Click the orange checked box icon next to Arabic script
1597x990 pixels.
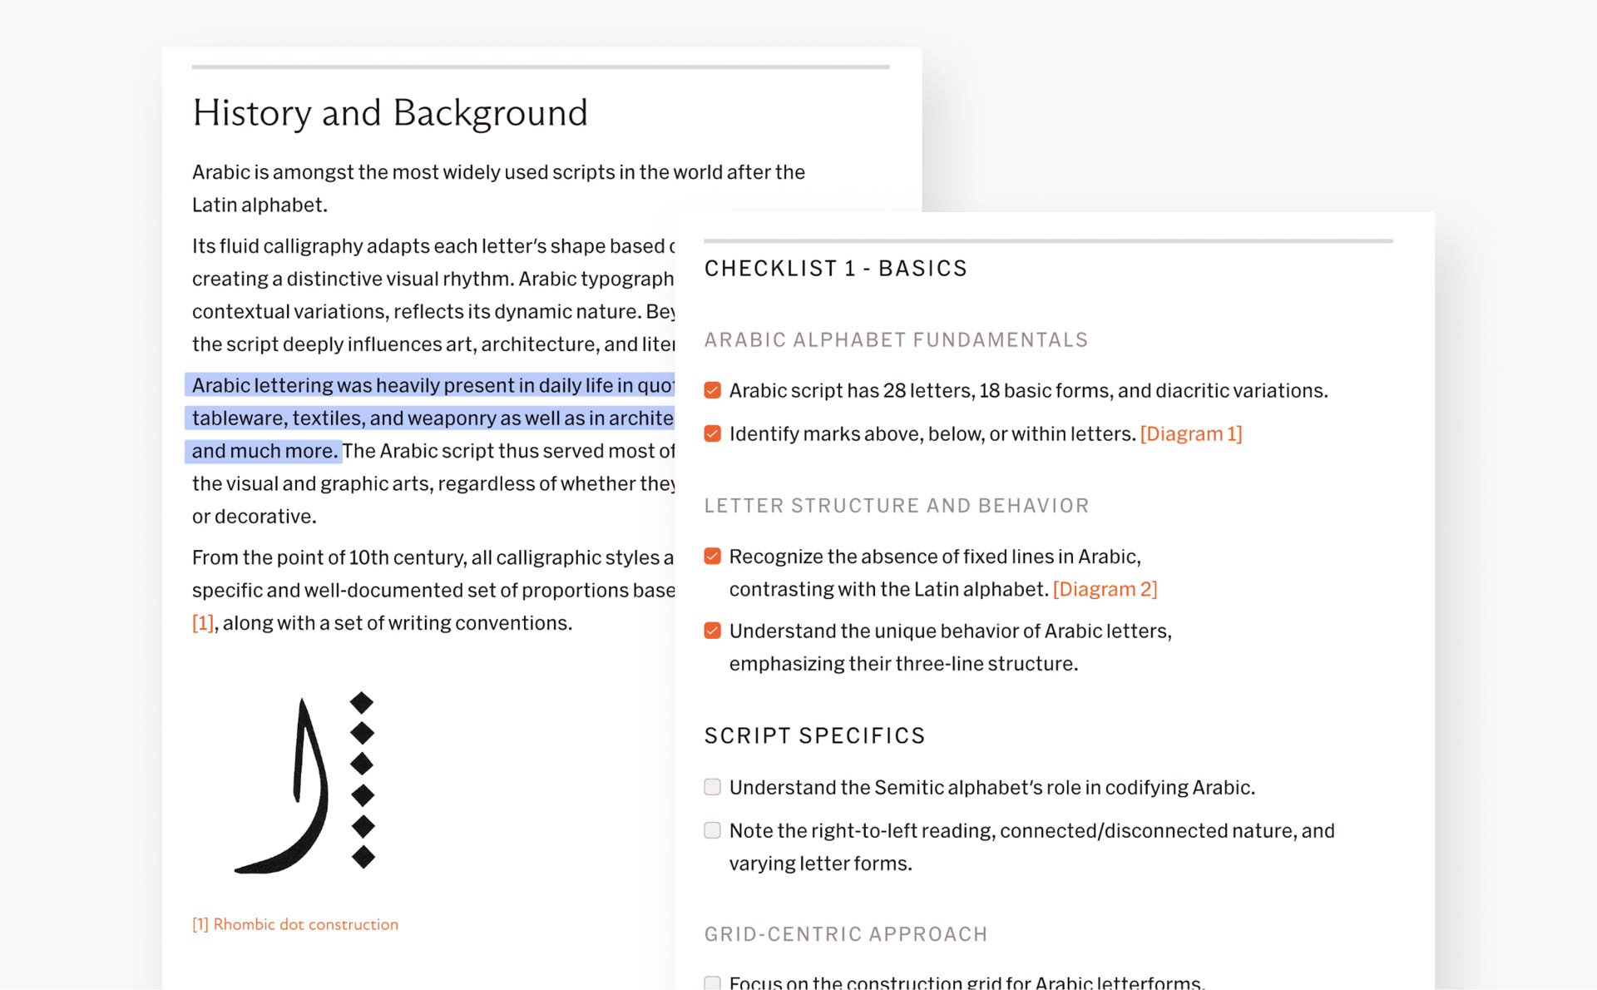[x=714, y=389]
